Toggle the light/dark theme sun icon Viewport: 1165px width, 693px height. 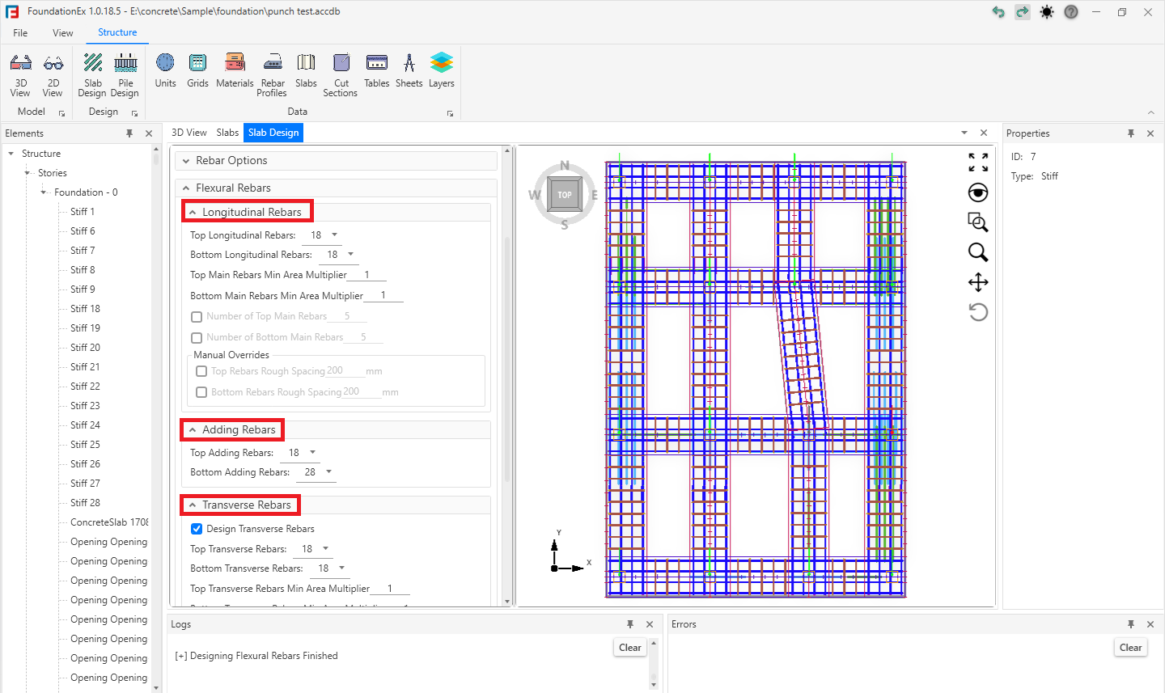coord(1047,12)
